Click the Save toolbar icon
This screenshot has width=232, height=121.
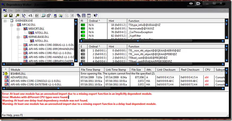pyautogui.click(x=11, y=16)
